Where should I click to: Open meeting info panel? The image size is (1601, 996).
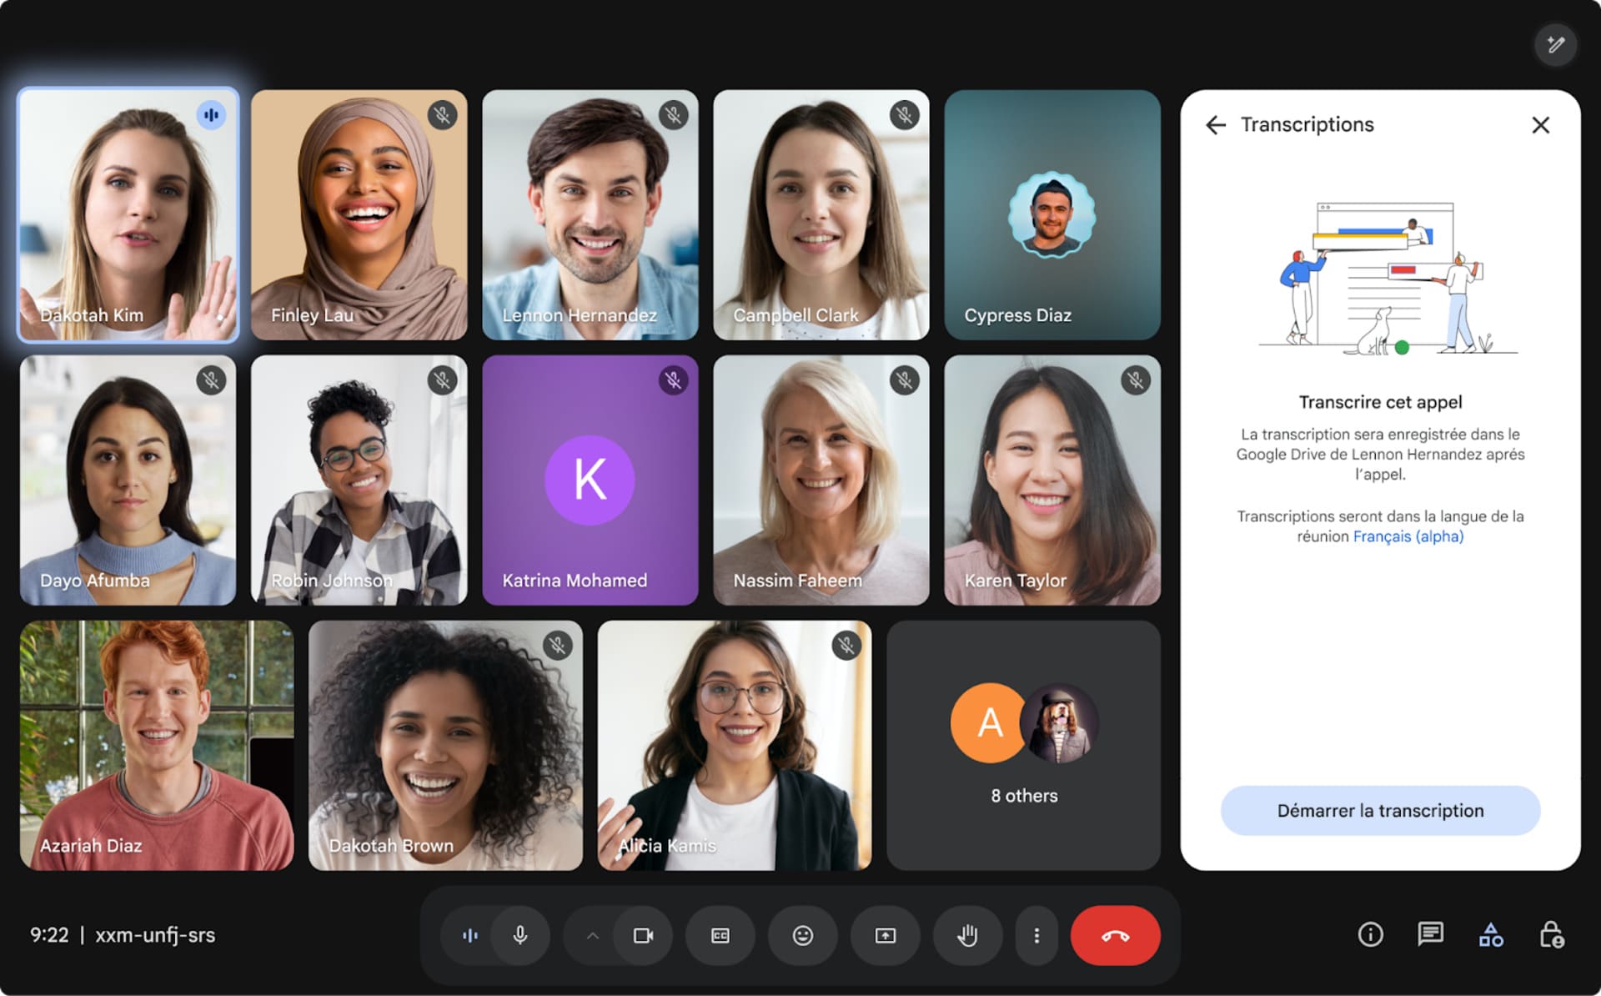pos(1367,934)
